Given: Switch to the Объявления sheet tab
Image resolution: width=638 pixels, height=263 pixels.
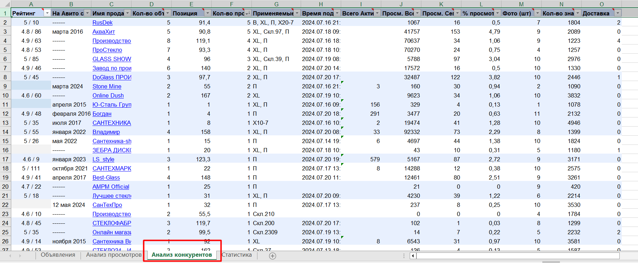Looking at the screenshot, I should [58, 255].
